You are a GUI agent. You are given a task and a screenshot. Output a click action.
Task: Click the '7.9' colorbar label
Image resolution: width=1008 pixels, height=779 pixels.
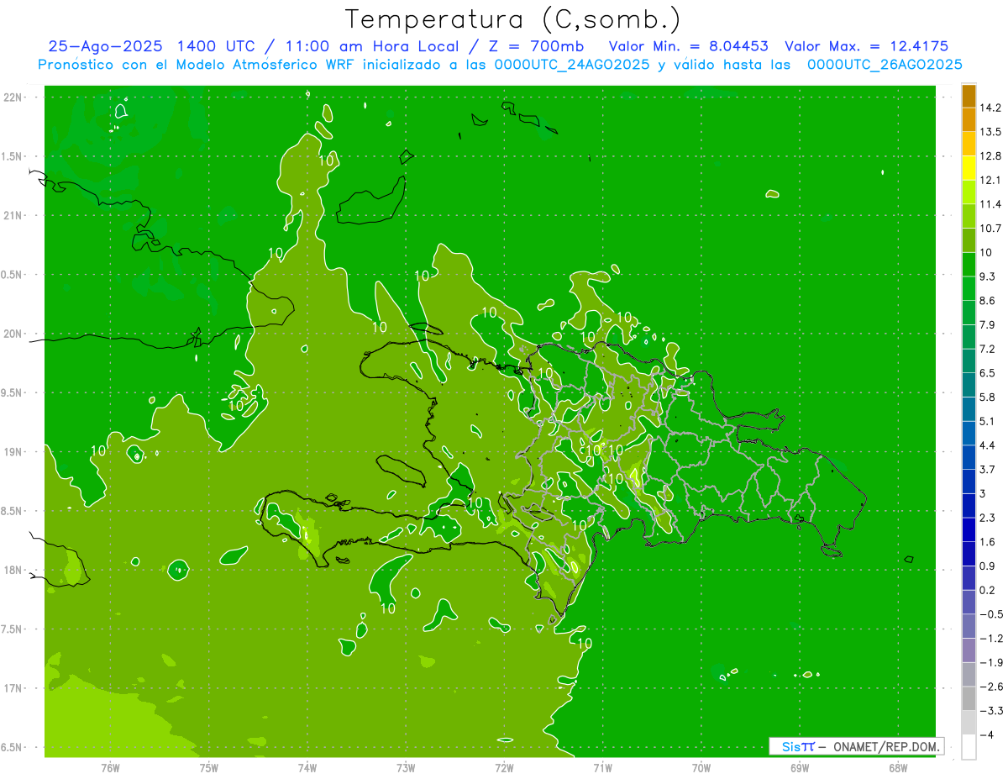click(988, 324)
